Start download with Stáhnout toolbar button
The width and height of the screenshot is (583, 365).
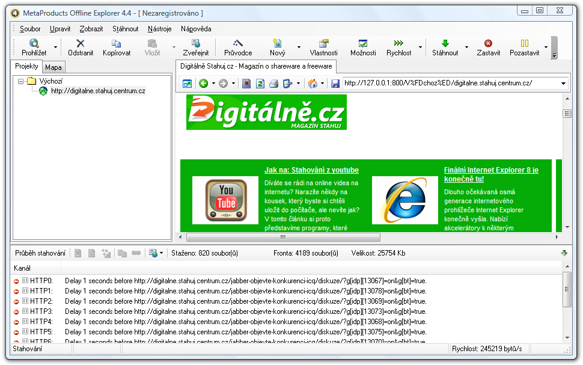[x=445, y=48]
